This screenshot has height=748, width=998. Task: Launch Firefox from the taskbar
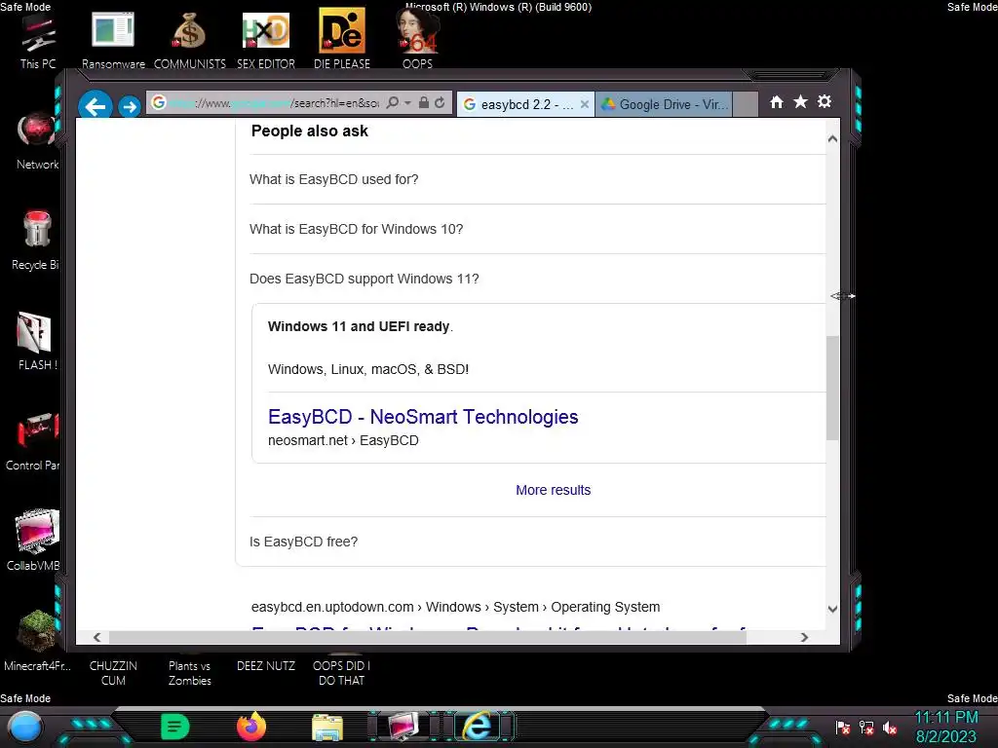coord(251,727)
